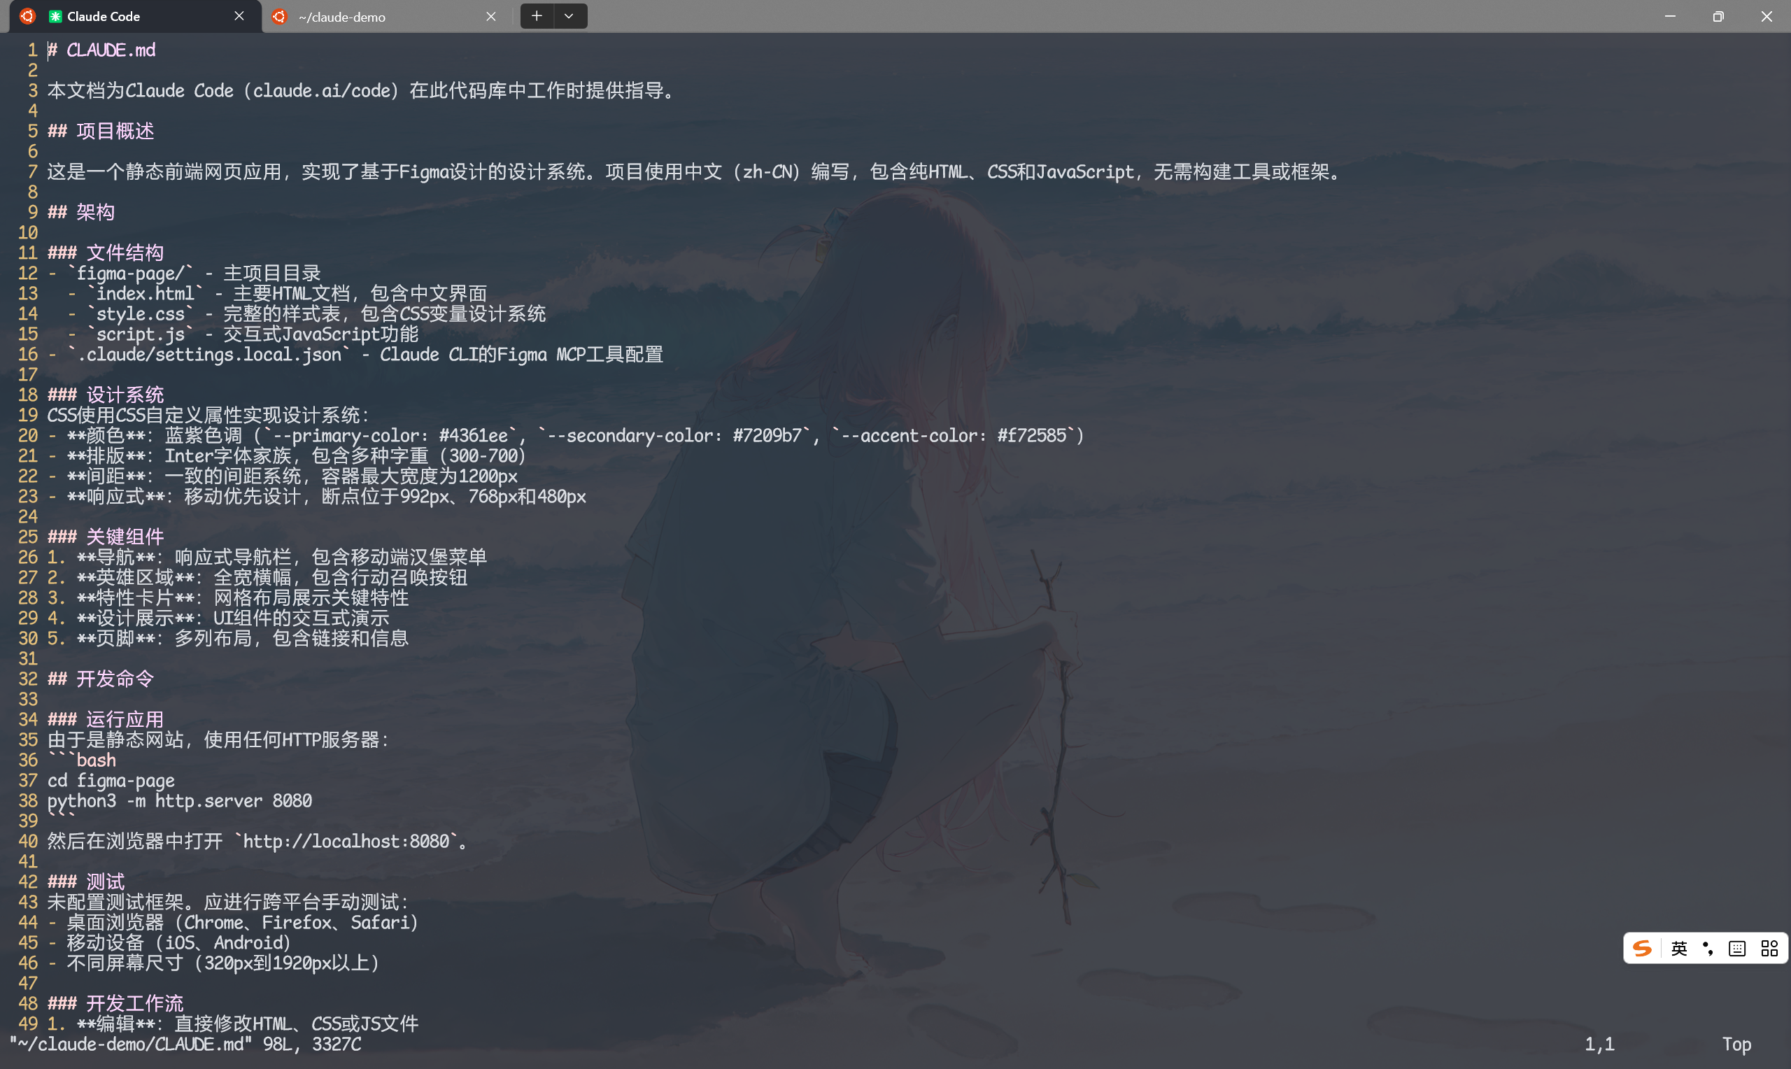
Task: Open a new terminal tab with the plus button
Action: coord(537,16)
